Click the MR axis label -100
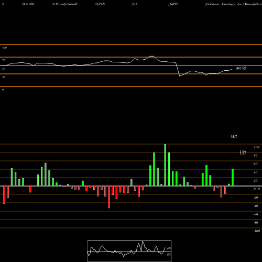 click(x=257, y=231)
